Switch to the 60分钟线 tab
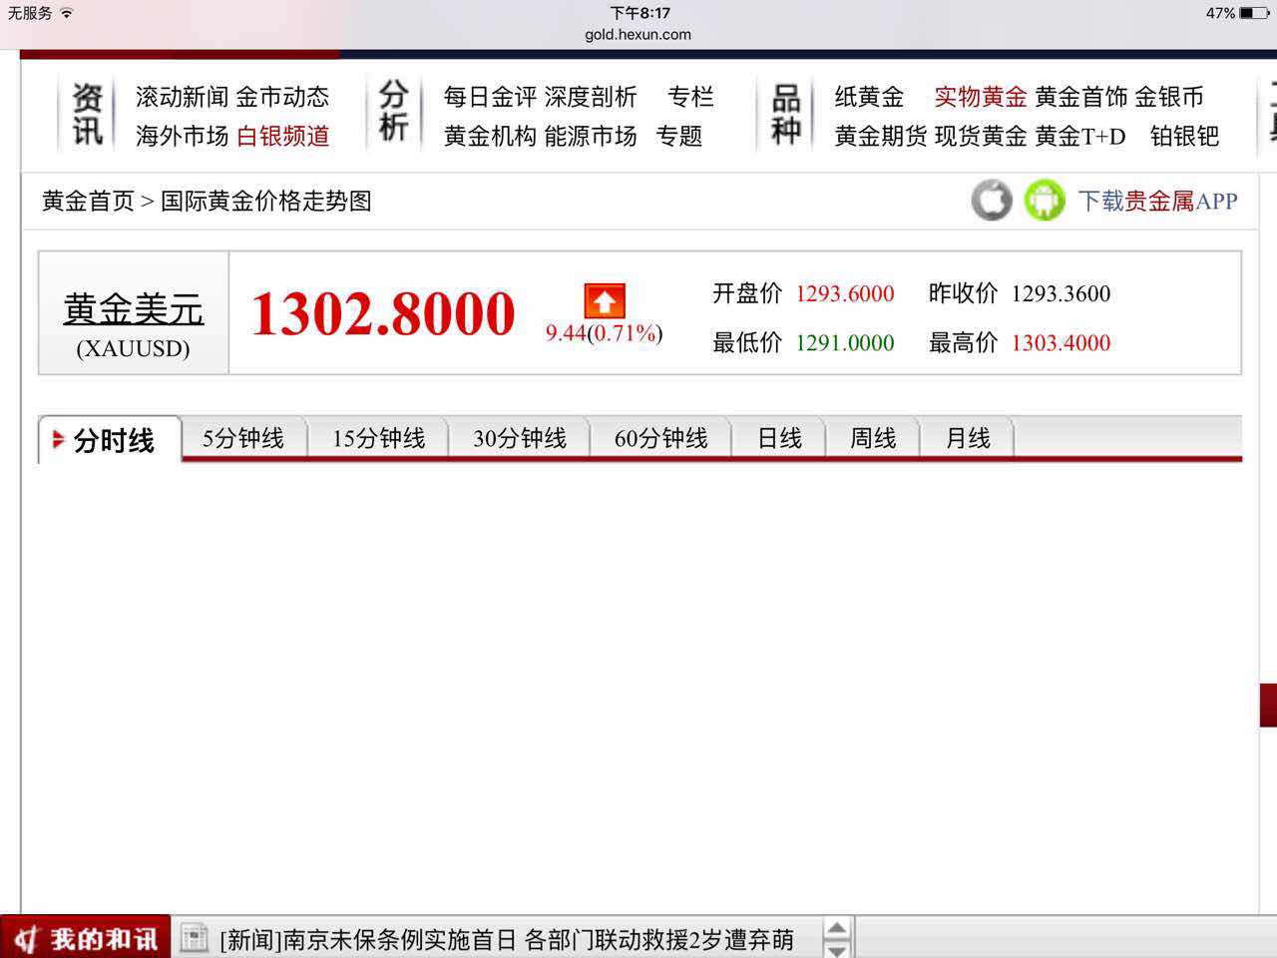 click(660, 438)
